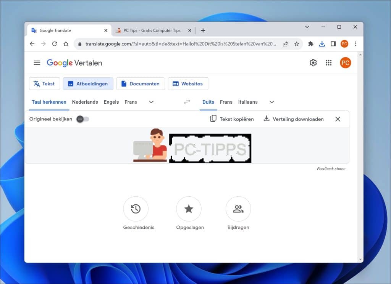Switch to the Google Translate browser tab

69,30
